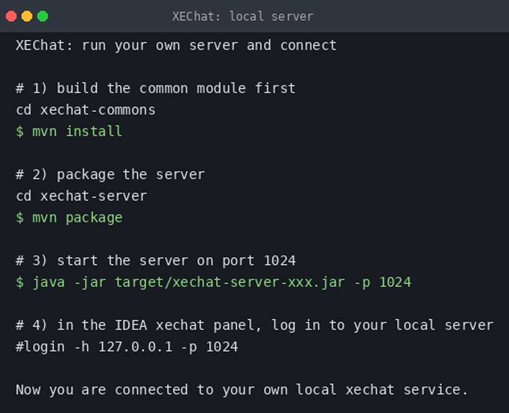Click the 'XEChat: local server' window title
Viewport: 509px width, 413px height.
[242, 16]
